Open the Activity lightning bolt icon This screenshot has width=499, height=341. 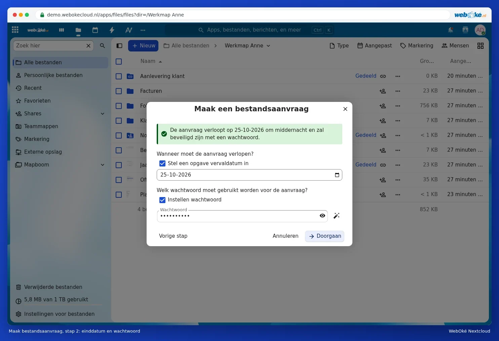112,30
